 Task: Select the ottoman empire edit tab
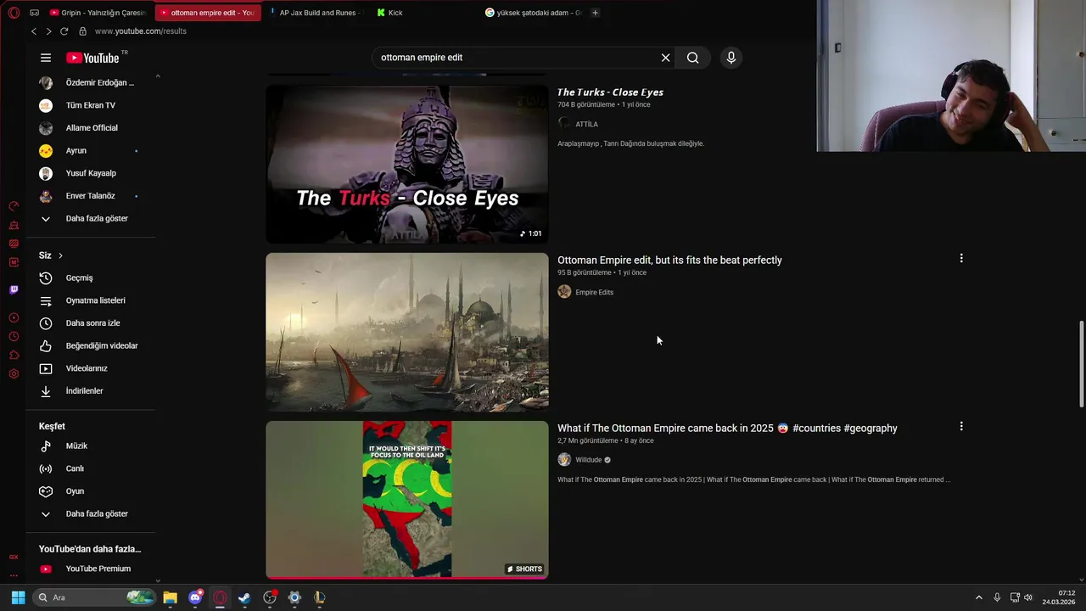[x=208, y=13]
